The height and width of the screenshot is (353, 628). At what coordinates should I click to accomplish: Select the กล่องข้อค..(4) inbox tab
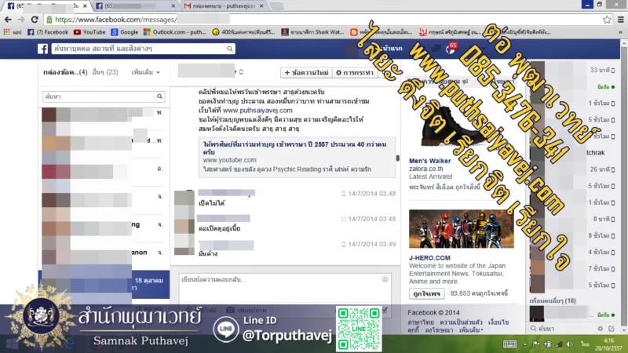coord(65,72)
